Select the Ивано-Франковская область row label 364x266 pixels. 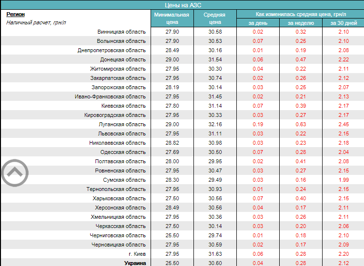[x=110, y=96]
